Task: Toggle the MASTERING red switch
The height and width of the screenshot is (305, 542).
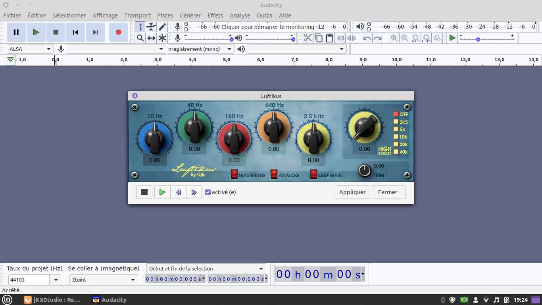Action: (234, 174)
